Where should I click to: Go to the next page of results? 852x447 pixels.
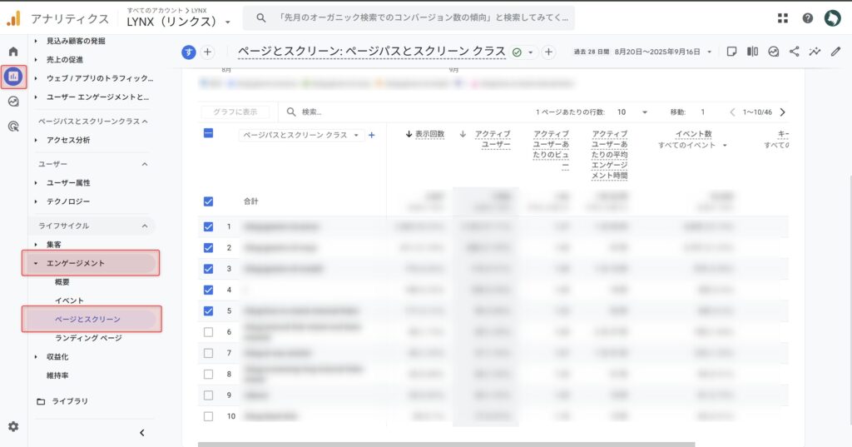(x=782, y=112)
